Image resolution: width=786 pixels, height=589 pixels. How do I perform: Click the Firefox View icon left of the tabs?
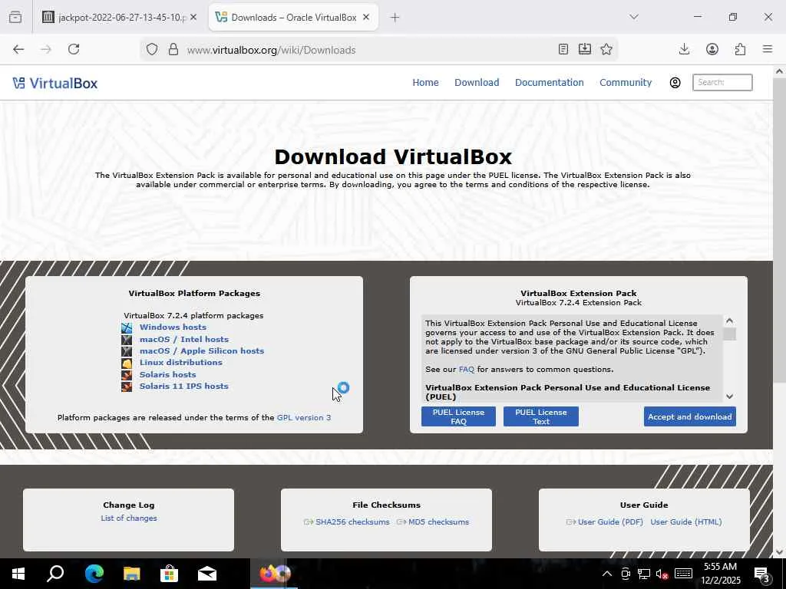tap(15, 17)
